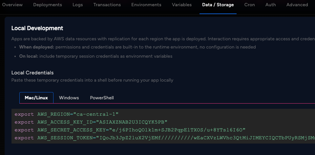Click the Local Development heading

point(37,28)
